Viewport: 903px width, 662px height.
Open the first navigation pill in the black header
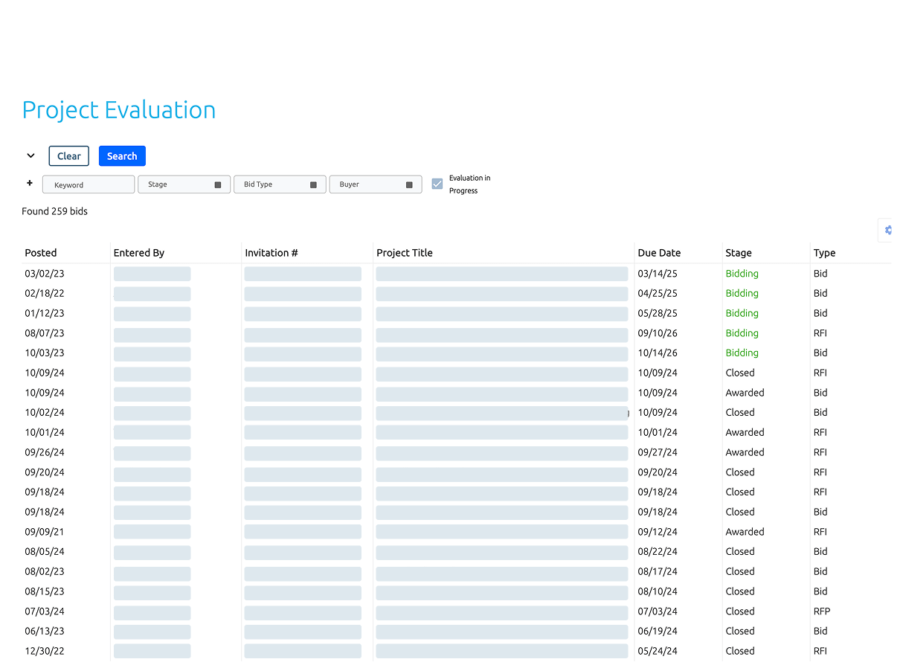tap(280, 22)
